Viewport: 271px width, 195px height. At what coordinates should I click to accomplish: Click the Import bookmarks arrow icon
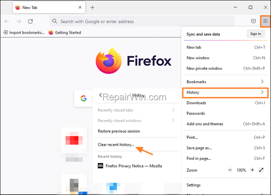[5, 32]
